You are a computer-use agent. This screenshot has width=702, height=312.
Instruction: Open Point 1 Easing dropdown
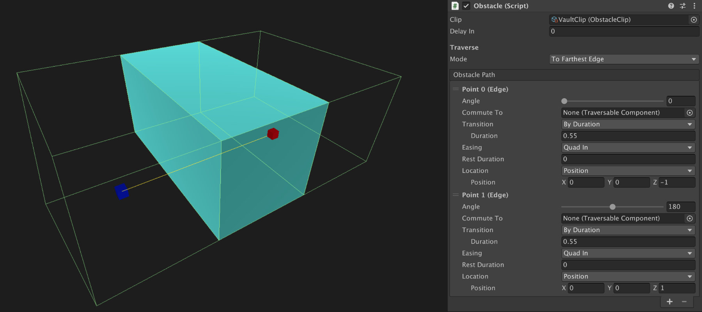click(x=628, y=253)
